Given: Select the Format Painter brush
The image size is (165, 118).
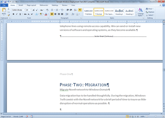Looking at the screenshot, I should [9, 15].
